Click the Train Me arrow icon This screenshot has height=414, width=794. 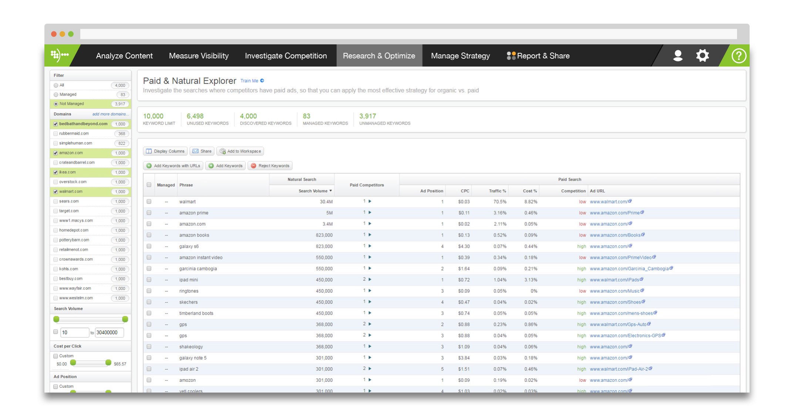pos(262,81)
